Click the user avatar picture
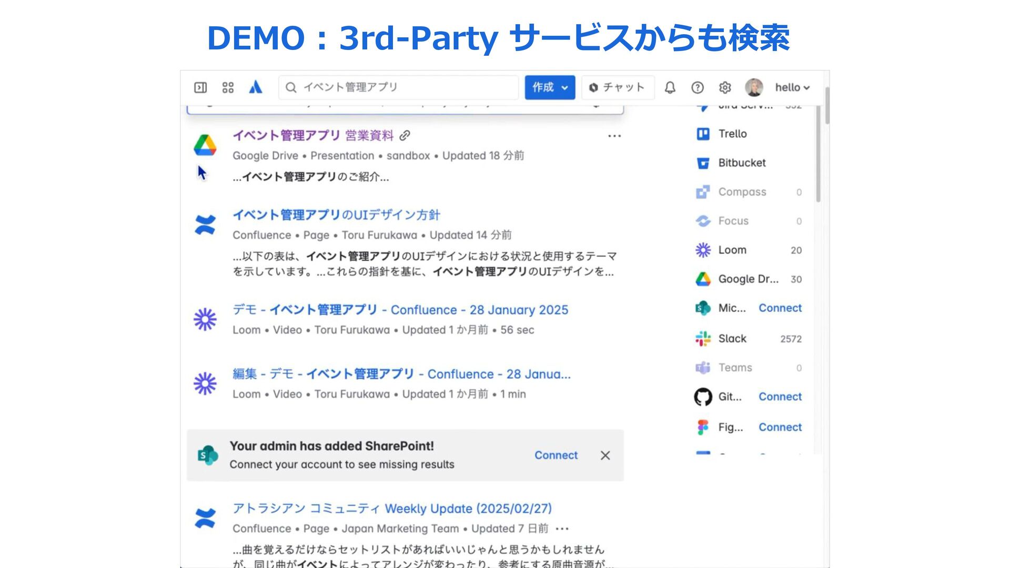Screen dimensions: 1010x568 coord(754,87)
